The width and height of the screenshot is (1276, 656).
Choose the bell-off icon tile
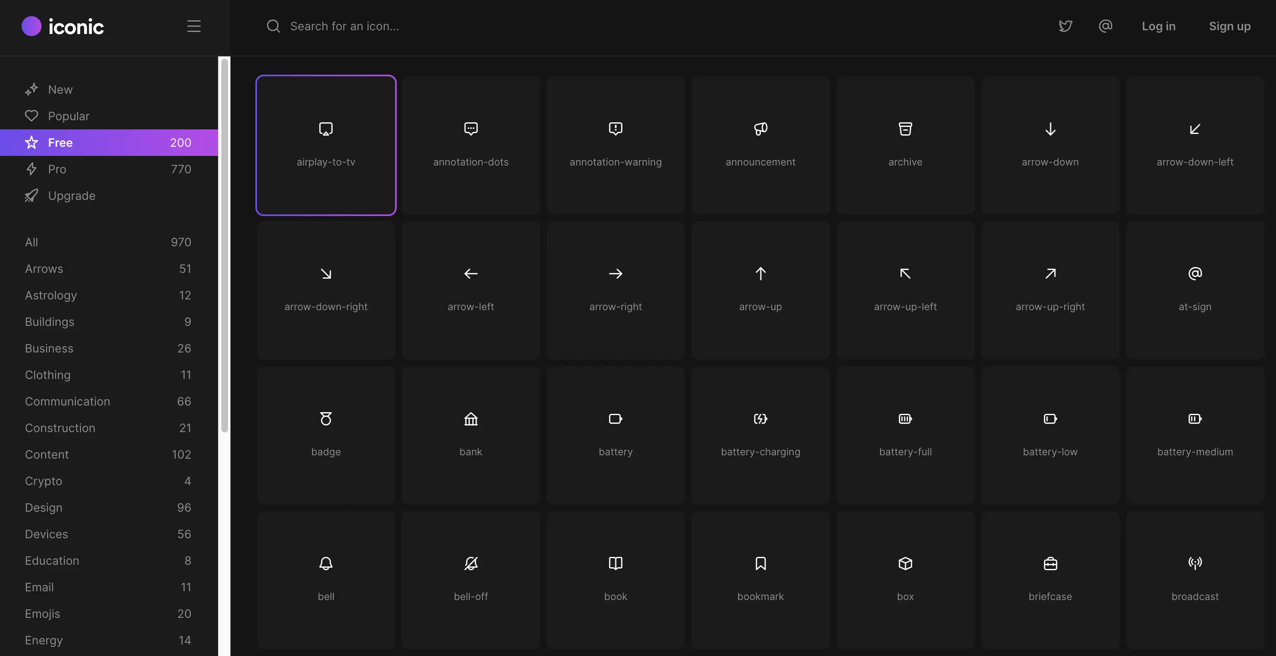tap(471, 579)
